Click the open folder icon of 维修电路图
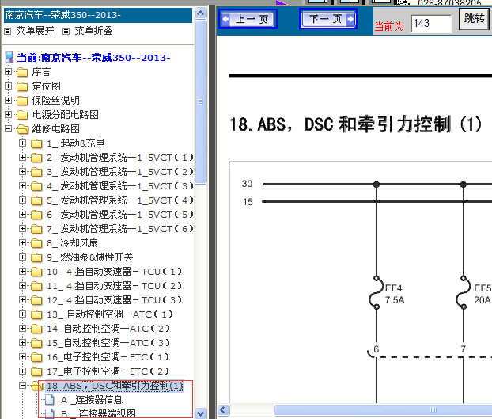 click(22, 129)
